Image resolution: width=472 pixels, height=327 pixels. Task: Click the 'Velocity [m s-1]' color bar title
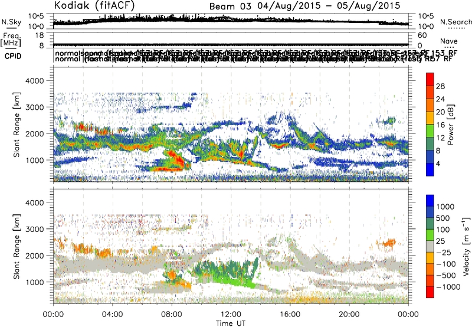(x=466, y=246)
